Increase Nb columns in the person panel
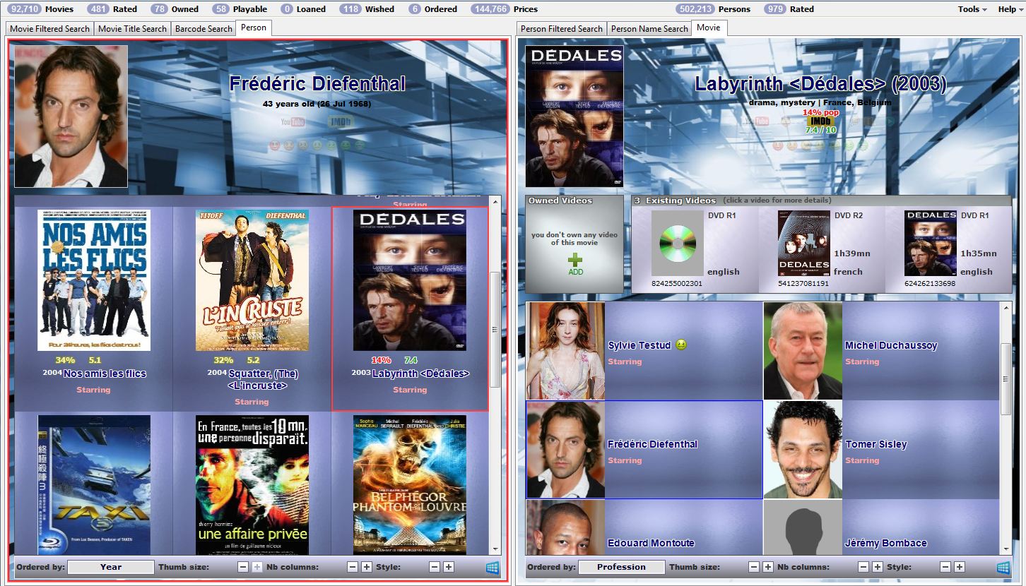 tap(366, 567)
